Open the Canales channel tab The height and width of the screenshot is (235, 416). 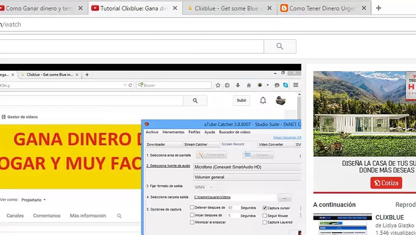coord(15,216)
